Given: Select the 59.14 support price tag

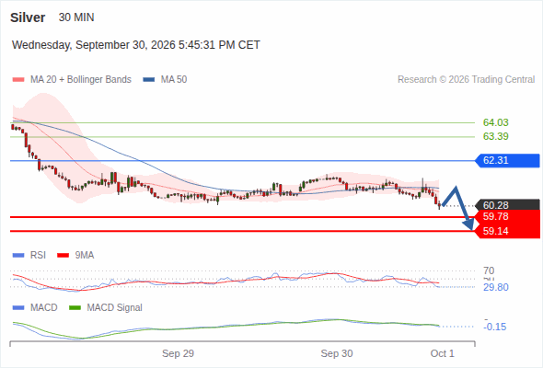Looking at the screenshot, I should (507, 231).
